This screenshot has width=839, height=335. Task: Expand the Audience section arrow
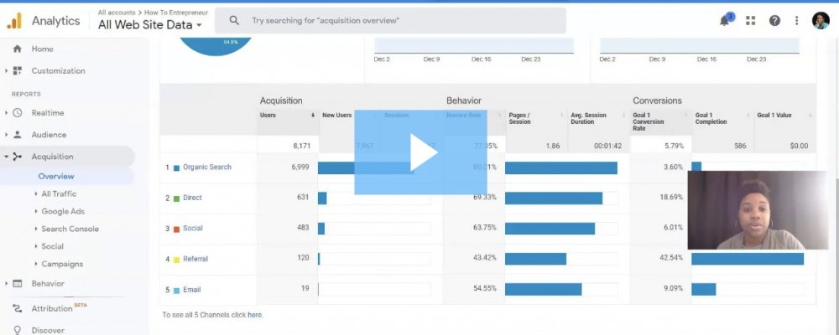point(6,135)
